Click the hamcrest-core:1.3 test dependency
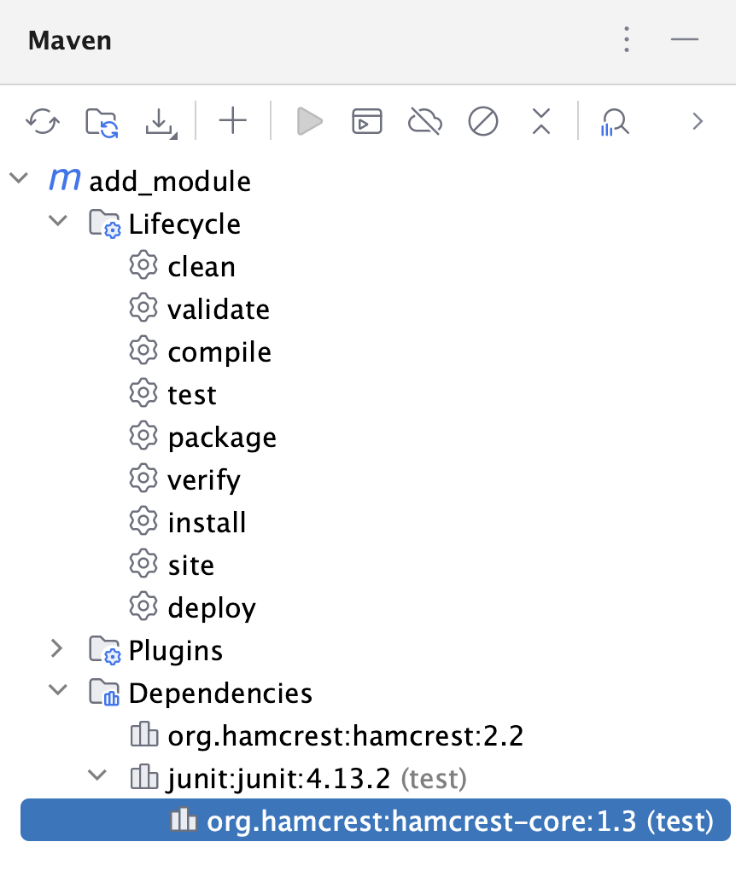Image resolution: width=736 pixels, height=894 pixels. pyautogui.click(x=461, y=820)
